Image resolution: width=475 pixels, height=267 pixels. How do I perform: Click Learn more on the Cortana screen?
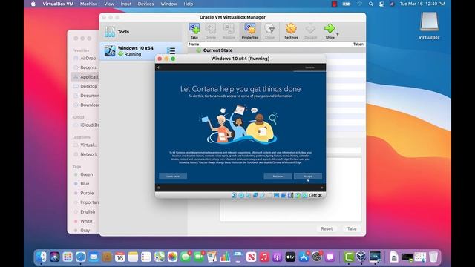coord(173,177)
